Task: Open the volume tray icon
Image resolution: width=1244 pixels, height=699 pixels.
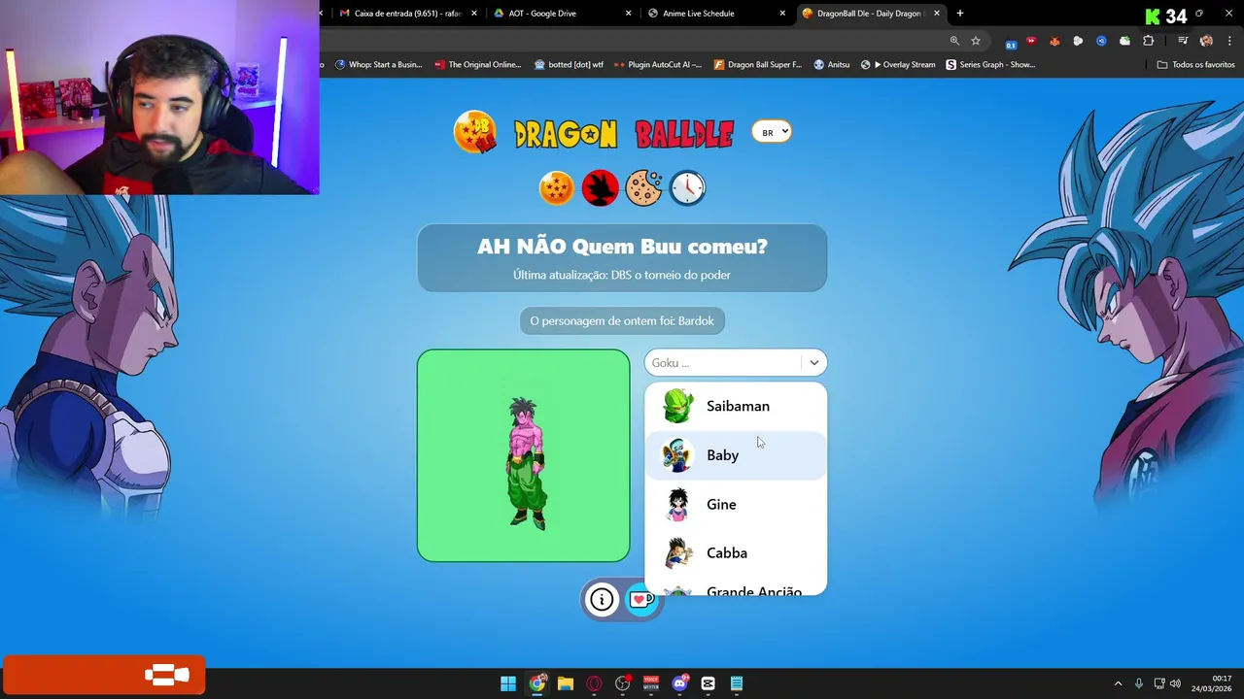Action: (1175, 683)
